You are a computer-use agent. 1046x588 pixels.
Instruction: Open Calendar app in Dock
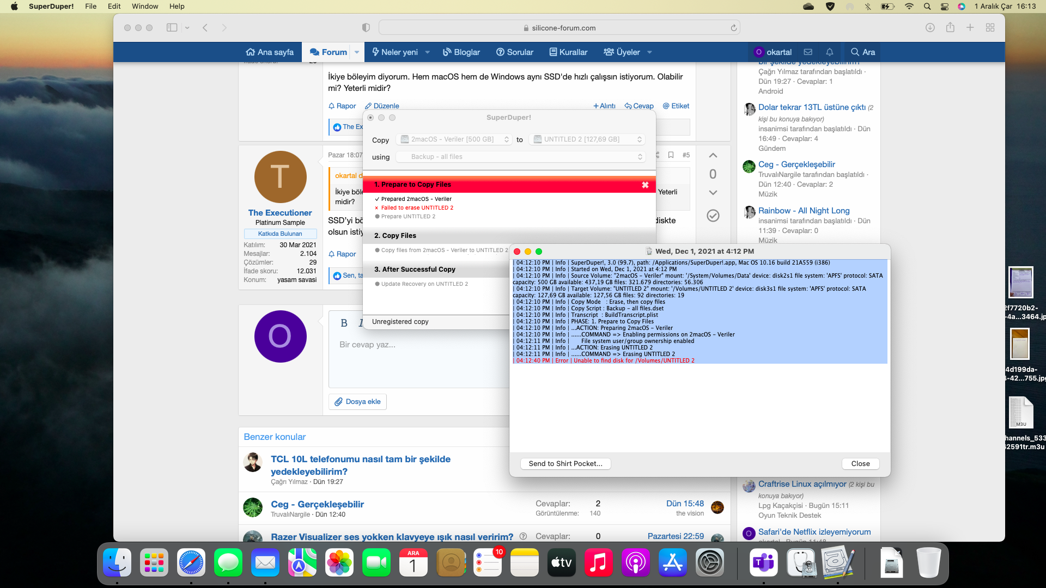413,562
